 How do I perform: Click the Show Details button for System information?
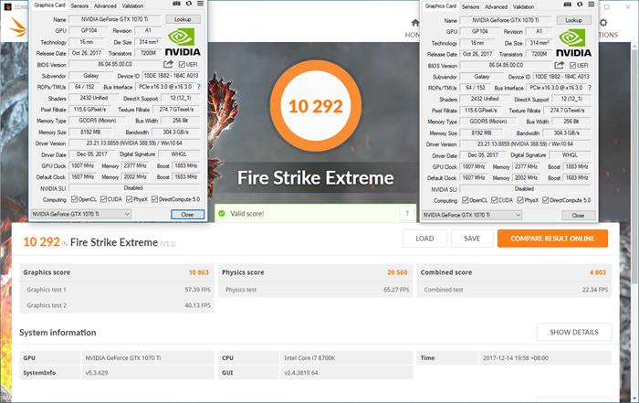[573, 332]
